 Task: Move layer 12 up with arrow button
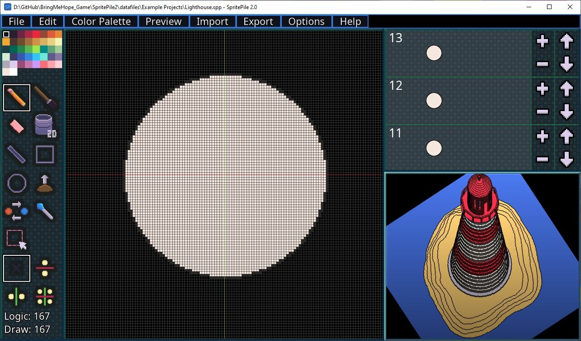pos(566,89)
